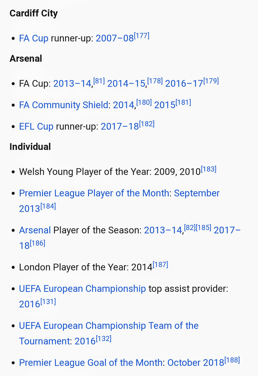Click the October 2018 link

click(x=196, y=363)
